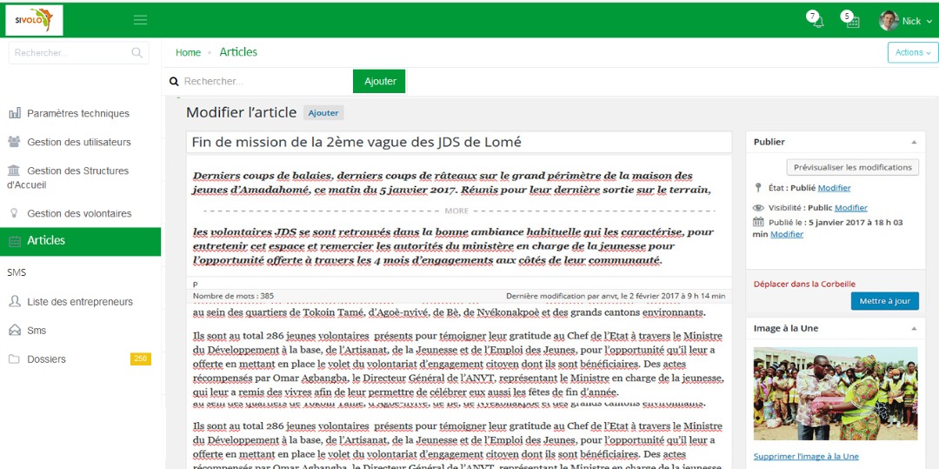
Task: Click the Articles breadcrumb
Action: click(x=238, y=52)
